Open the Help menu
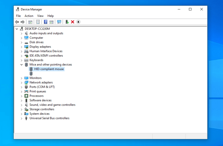The width and height of the screenshot is (223, 146). pyautogui.click(x=51, y=16)
